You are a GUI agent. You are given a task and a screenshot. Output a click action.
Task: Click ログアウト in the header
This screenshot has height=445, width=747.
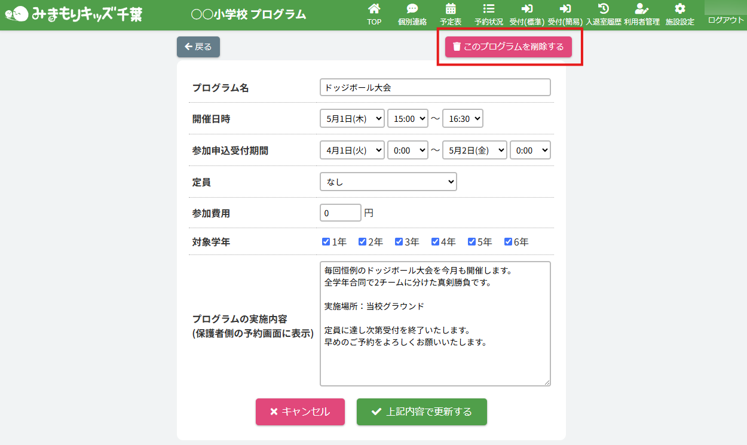point(725,20)
